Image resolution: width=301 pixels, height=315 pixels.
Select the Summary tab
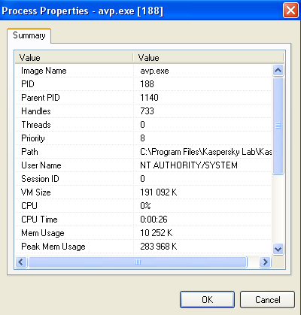click(x=29, y=35)
